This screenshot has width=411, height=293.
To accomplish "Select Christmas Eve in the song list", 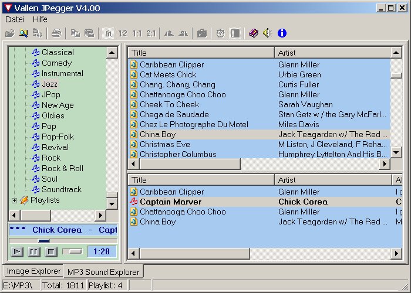I will tap(260, 144).
